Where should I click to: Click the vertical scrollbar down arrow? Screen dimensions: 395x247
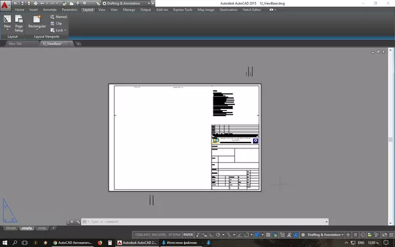coord(390,223)
